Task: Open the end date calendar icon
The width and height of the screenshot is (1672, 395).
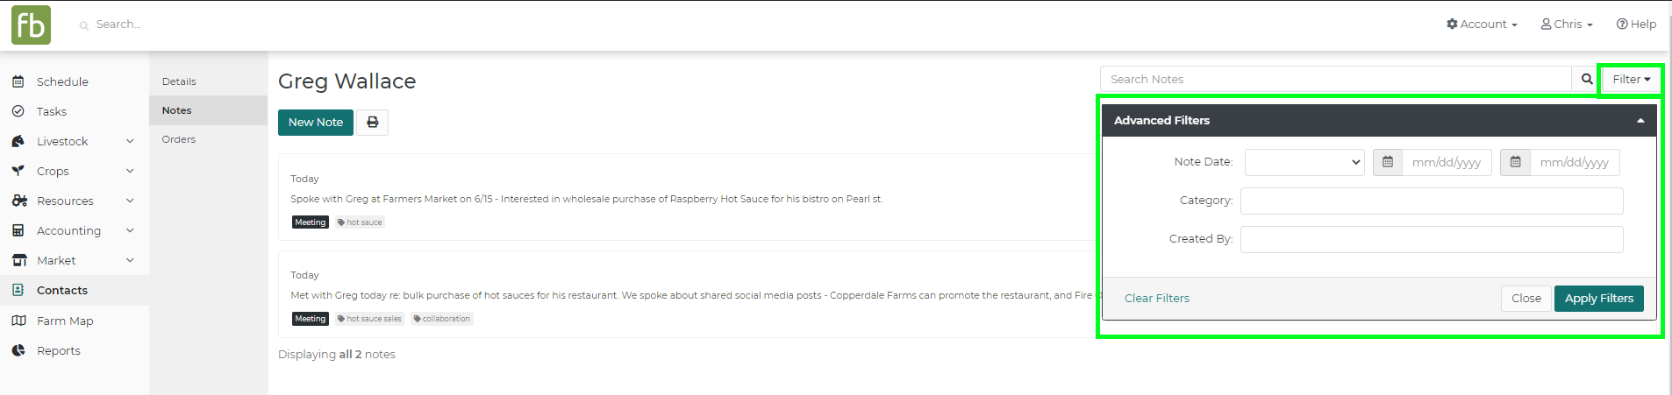Action: (1515, 162)
